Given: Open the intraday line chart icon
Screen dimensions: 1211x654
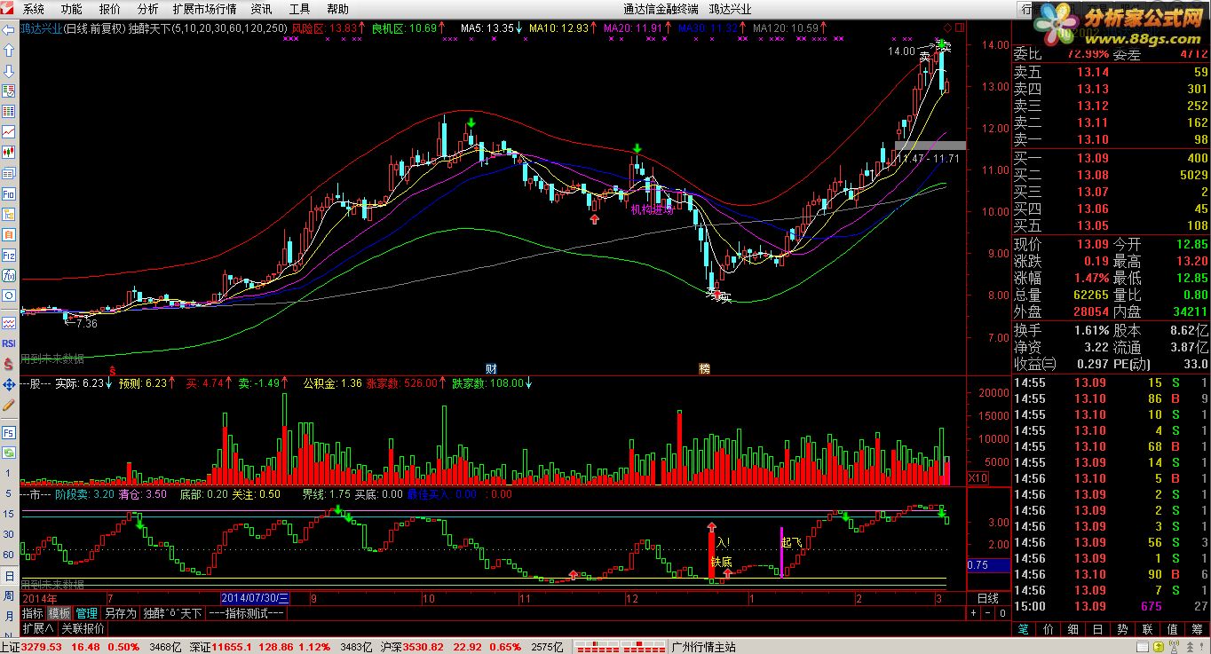Looking at the screenshot, I should coord(8,131).
